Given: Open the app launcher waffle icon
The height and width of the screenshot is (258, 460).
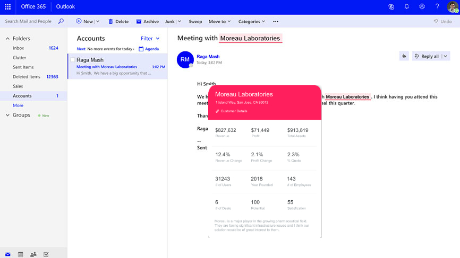Looking at the screenshot, I should tap(8, 7).
